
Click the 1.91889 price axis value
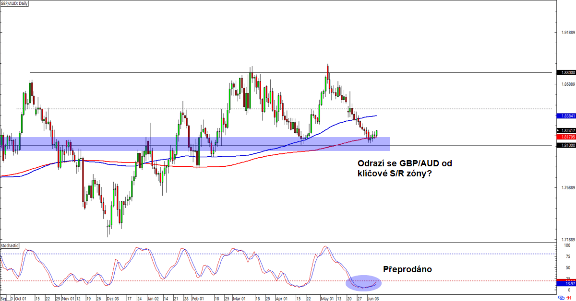pos(567,32)
